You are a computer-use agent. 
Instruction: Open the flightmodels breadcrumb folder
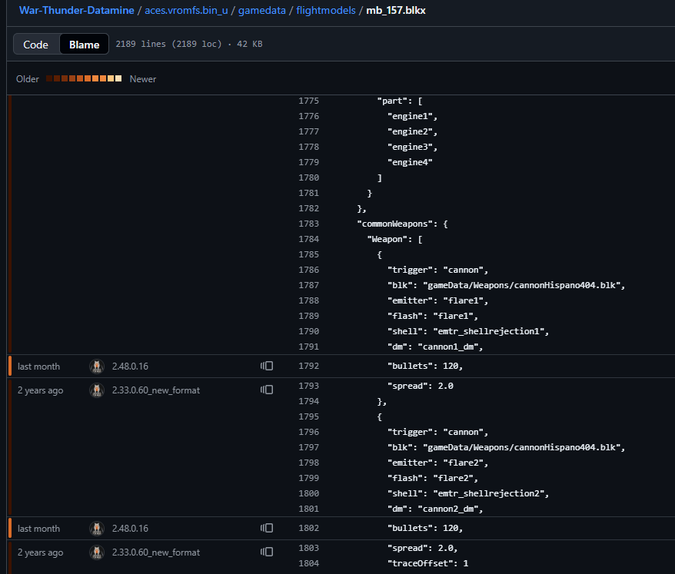tap(325, 11)
